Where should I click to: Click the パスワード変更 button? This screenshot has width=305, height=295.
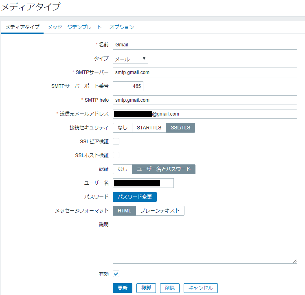pos(135,197)
